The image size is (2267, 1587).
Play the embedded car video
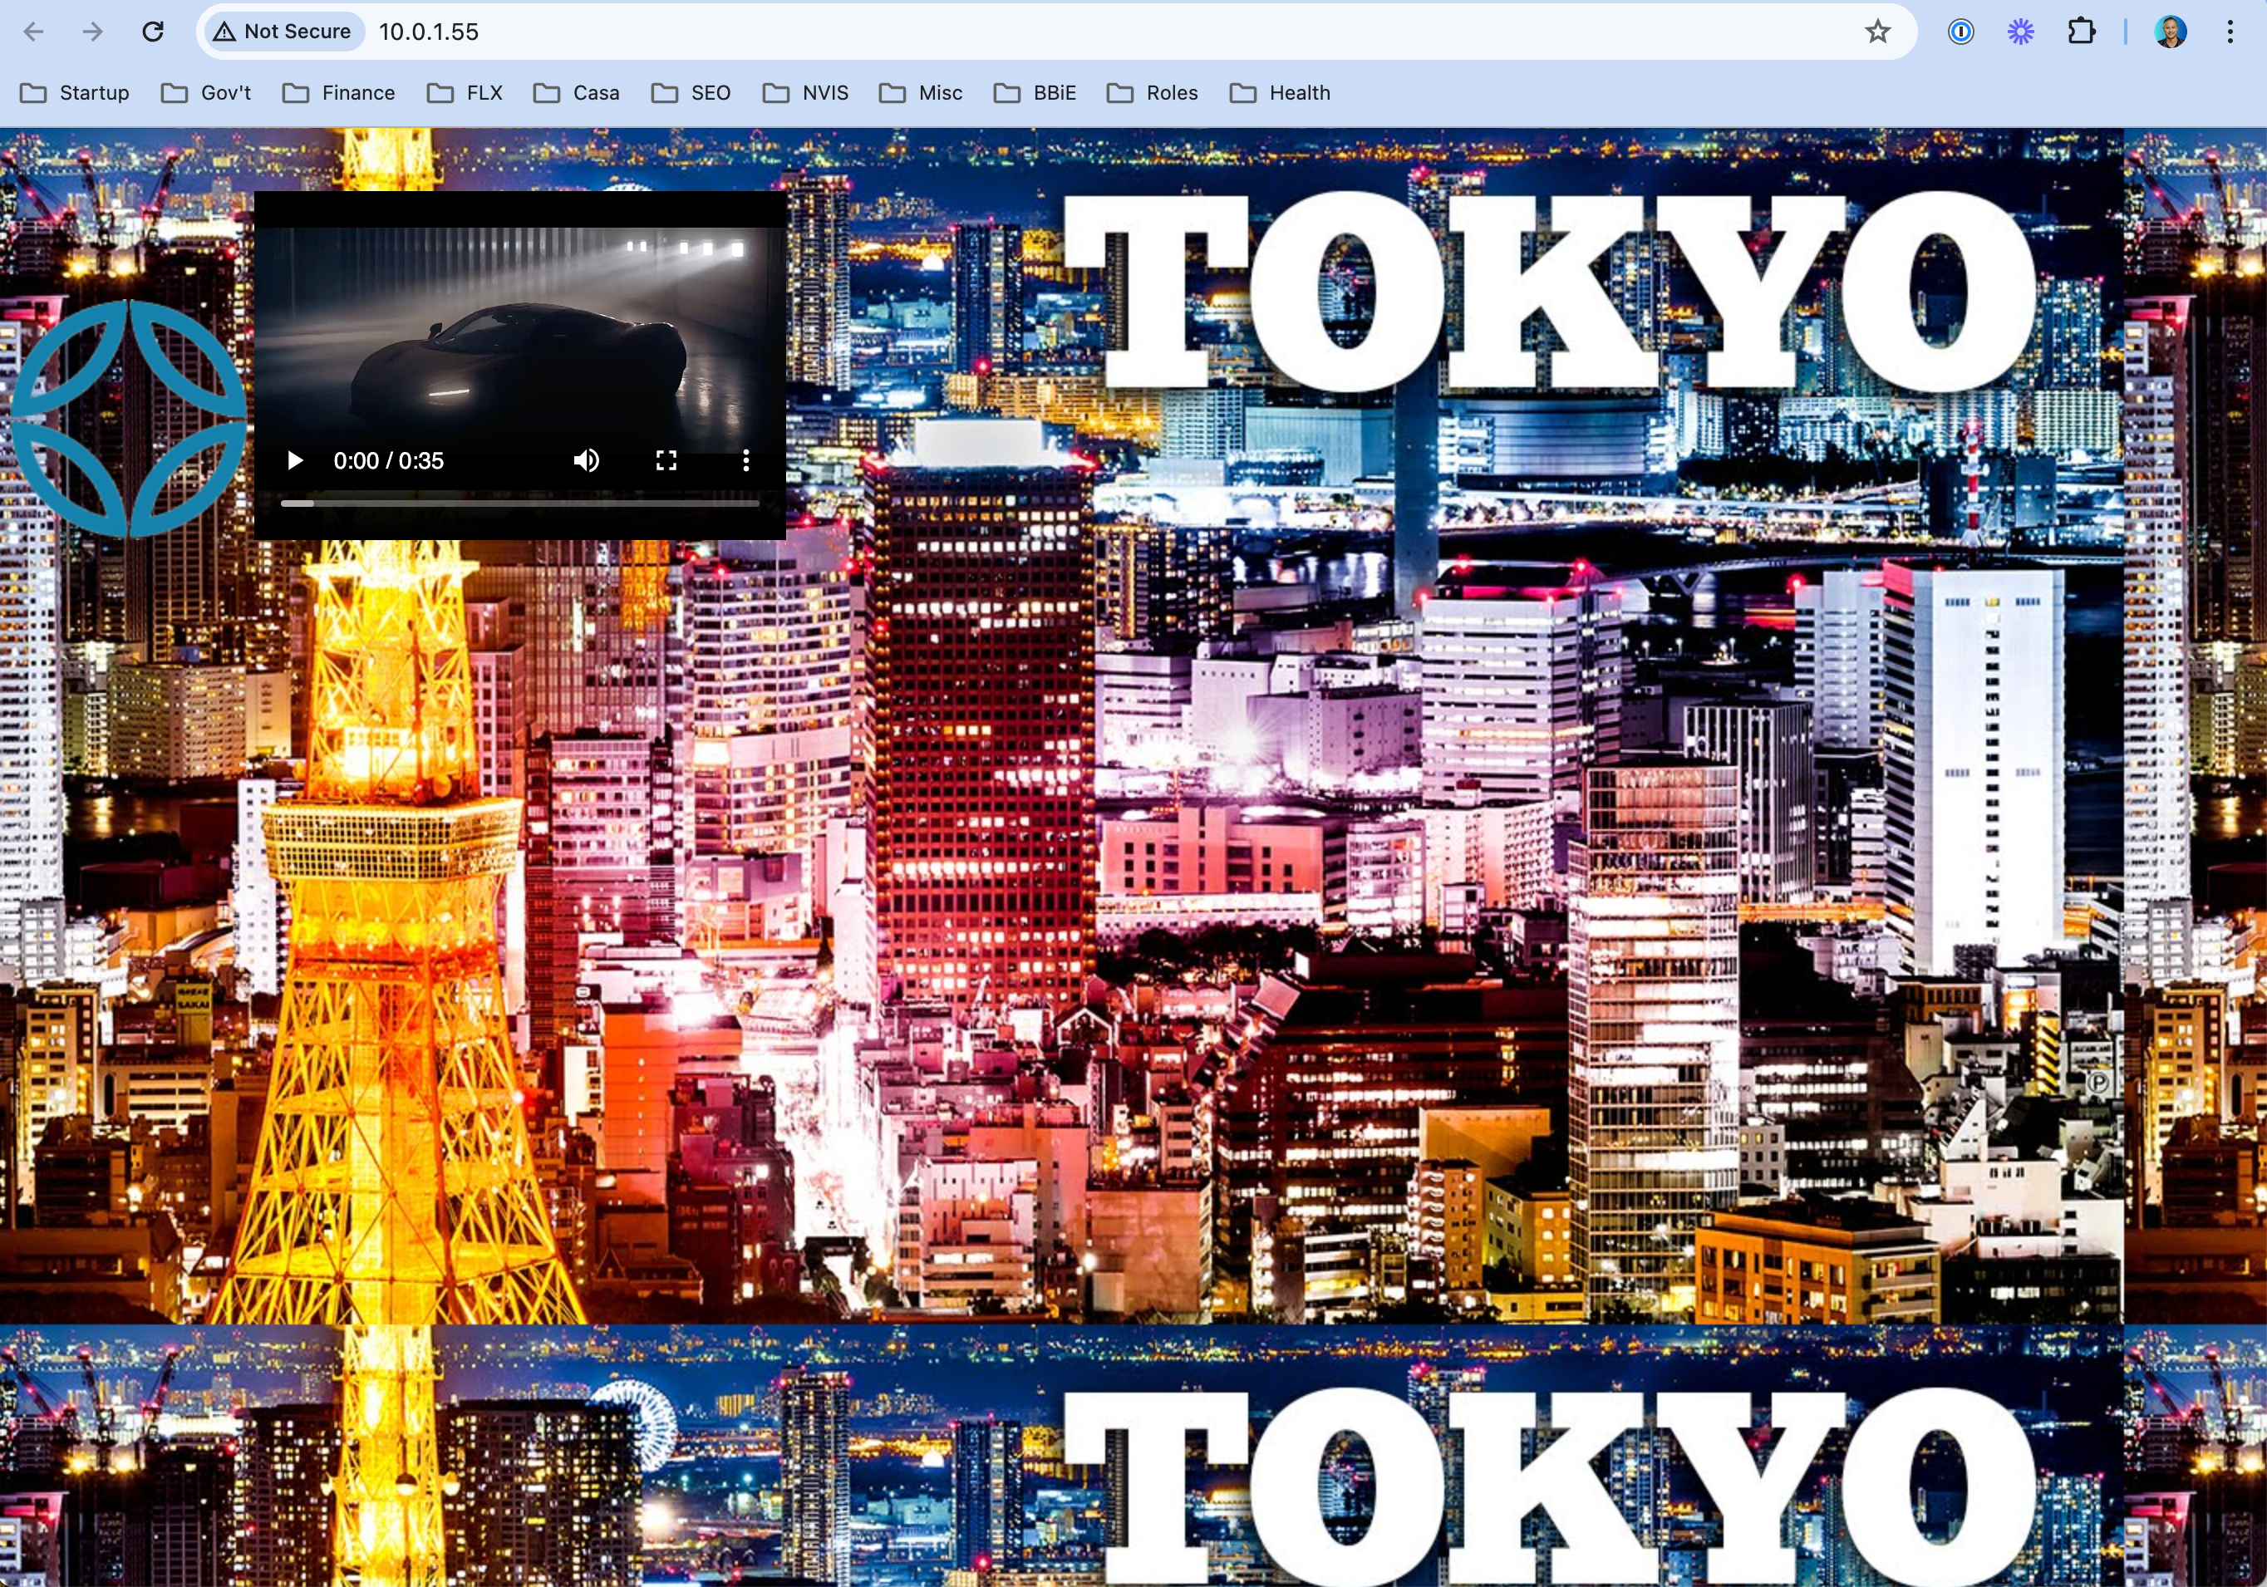pos(294,461)
